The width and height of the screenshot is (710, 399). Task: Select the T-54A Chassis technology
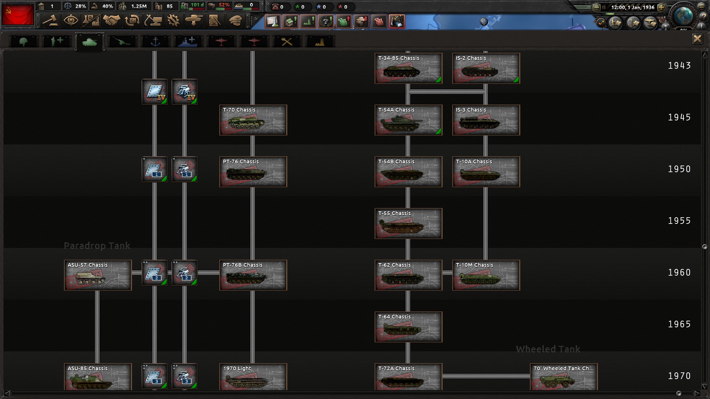pos(408,120)
